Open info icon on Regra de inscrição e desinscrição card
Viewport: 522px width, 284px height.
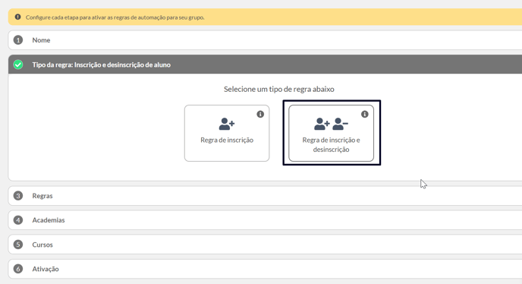tap(365, 115)
